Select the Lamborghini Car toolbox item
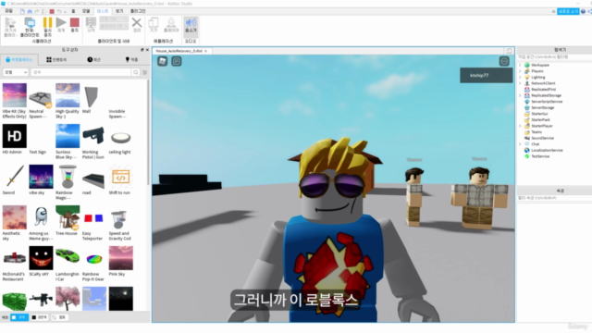The width and height of the screenshot is (592, 333). click(x=68, y=264)
